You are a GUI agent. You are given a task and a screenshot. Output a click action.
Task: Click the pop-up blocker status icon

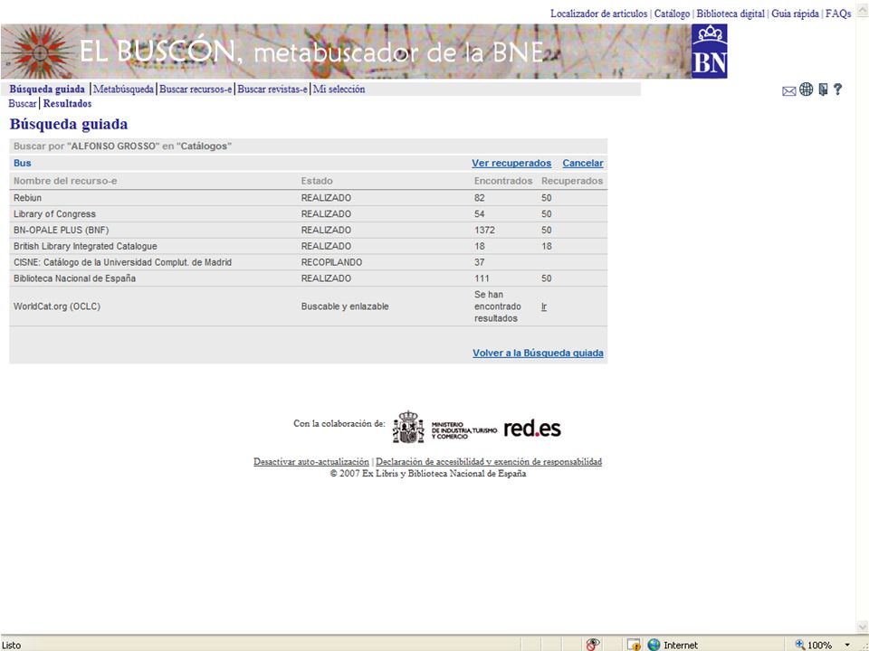tap(634, 645)
